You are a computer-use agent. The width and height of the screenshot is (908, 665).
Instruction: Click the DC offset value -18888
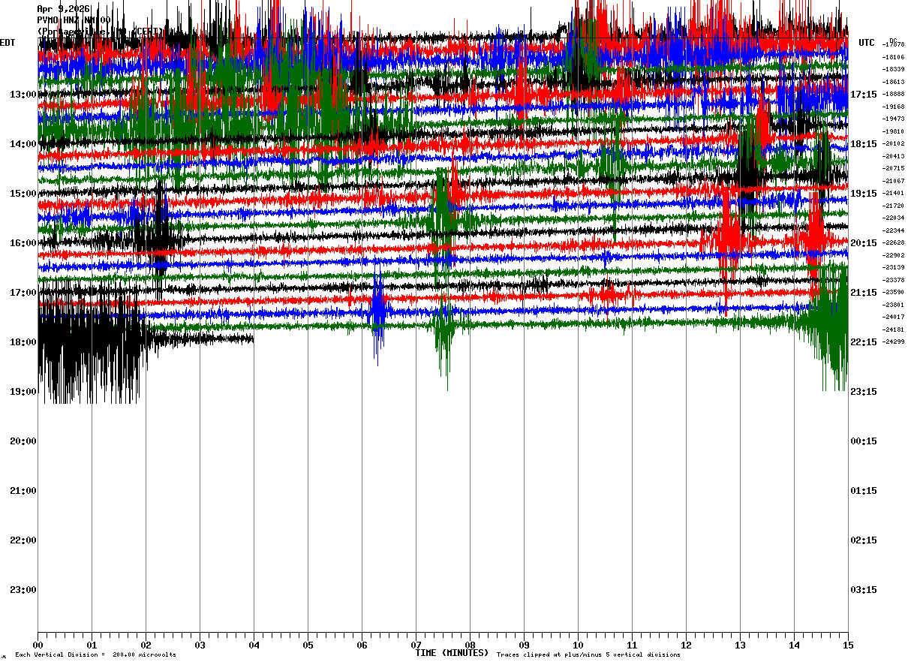(x=894, y=95)
